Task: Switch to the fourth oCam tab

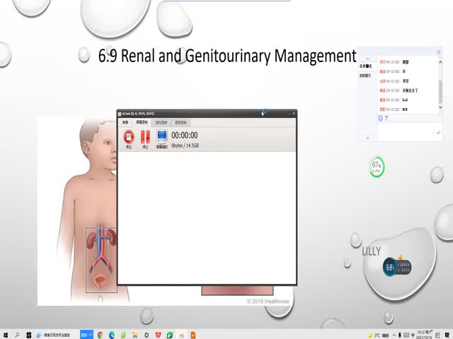Action: 180,122
